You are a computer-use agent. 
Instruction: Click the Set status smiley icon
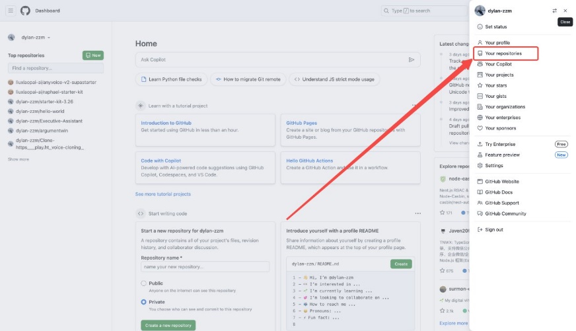point(480,26)
